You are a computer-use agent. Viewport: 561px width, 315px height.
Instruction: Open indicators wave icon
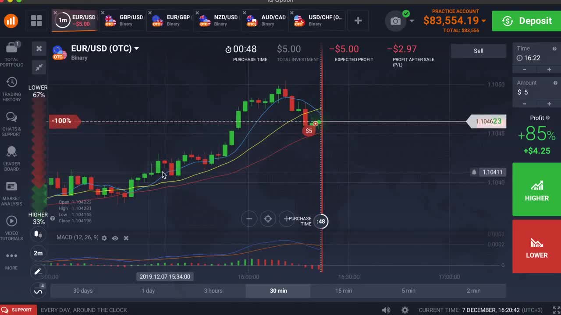coord(38,290)
